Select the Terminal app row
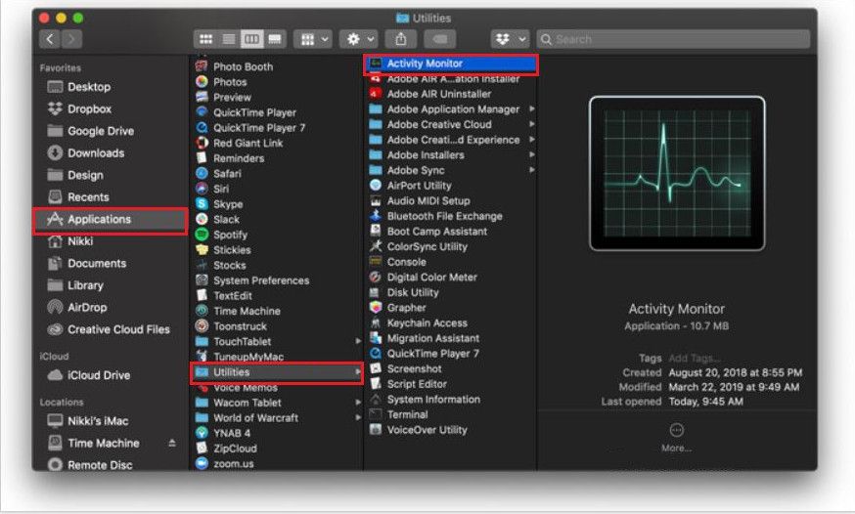Viewport: 855px width, 514px height. click(450, 414)
